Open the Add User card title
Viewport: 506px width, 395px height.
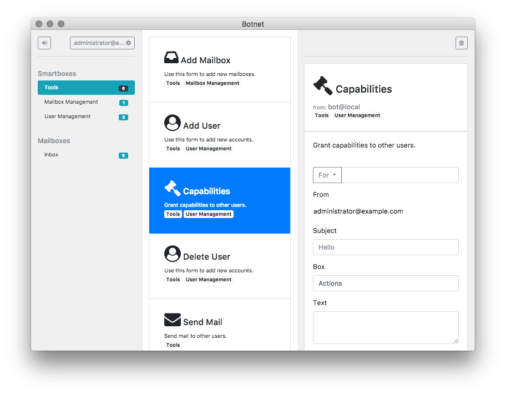(x=202, y=126)
